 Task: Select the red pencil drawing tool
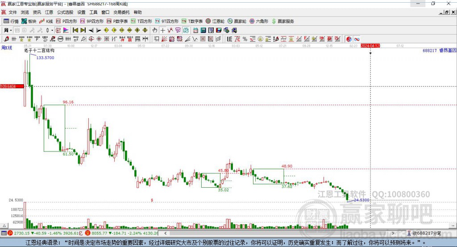6,39
